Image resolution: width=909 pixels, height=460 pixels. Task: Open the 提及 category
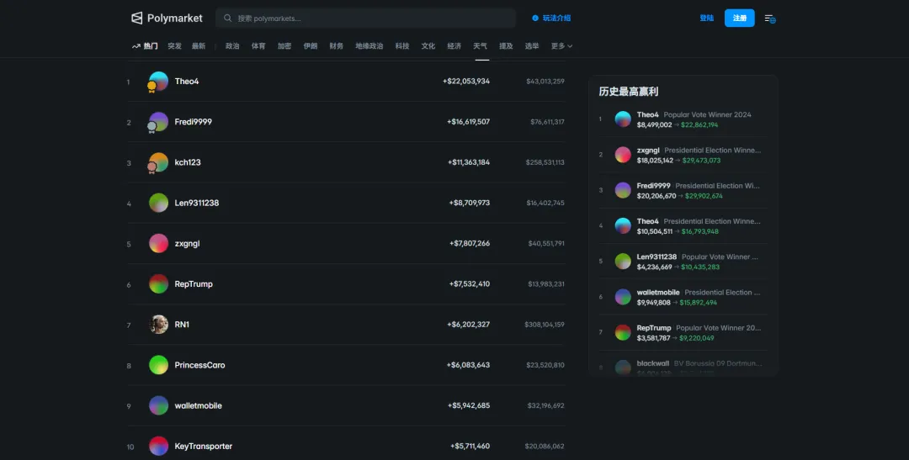[x=506, y=45]
